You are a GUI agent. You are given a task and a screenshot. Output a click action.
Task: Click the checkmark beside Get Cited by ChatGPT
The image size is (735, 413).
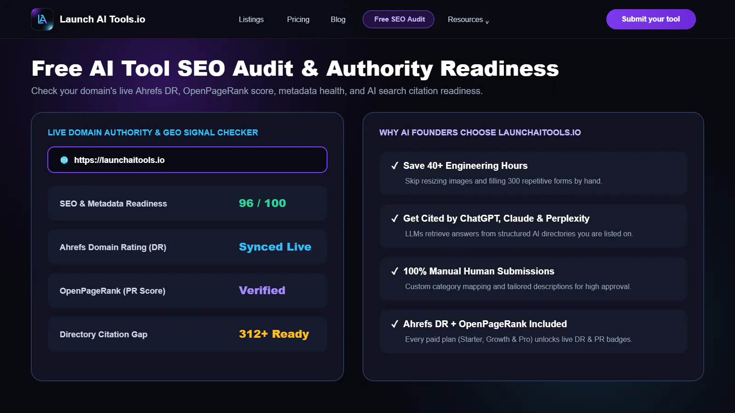point(395,218)
